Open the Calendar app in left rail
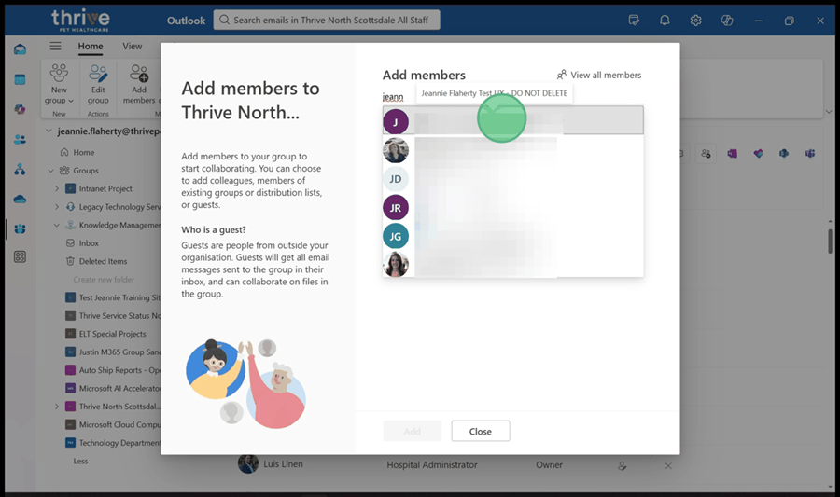 [20, 79]
